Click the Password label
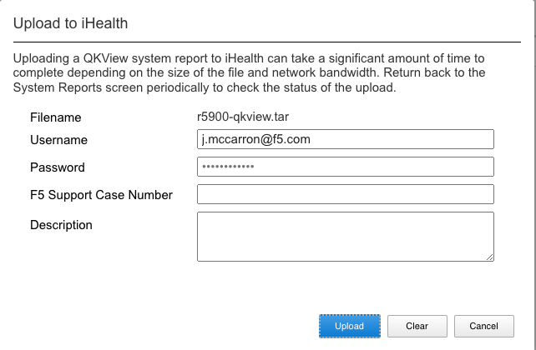This screenshot has width=536, height=350. pyautogui.click(x=58, y=167)
